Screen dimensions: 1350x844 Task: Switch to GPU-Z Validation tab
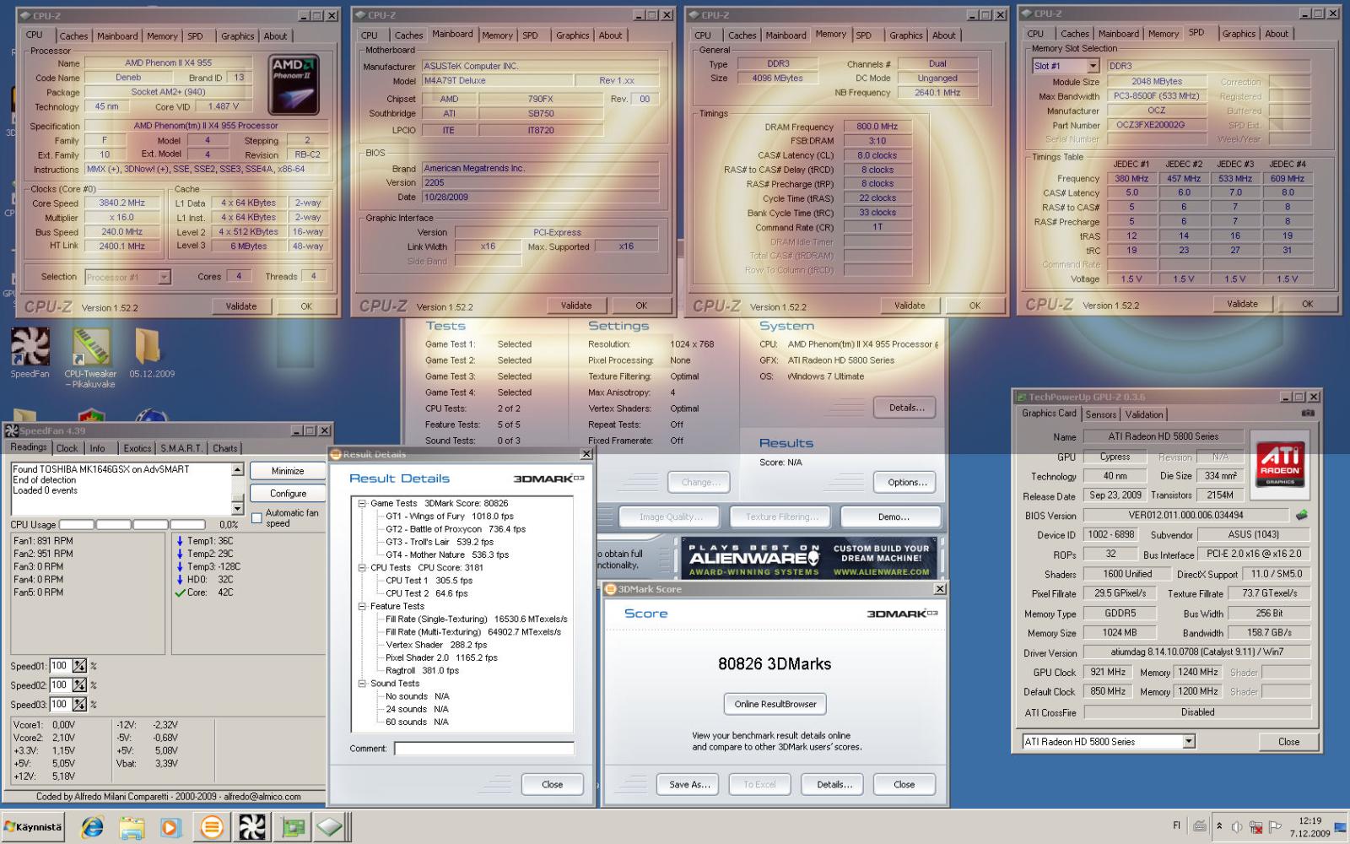1144,414
